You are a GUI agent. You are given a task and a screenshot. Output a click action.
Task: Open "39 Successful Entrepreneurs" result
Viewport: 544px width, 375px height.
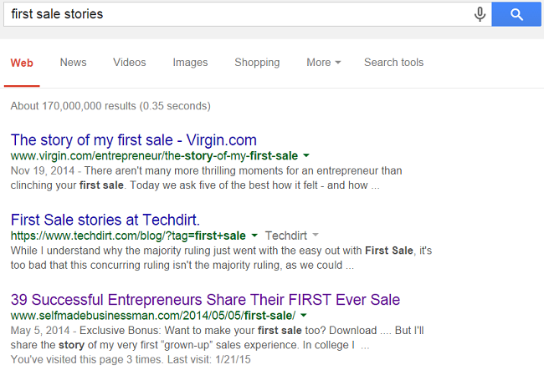pos(205,299)
